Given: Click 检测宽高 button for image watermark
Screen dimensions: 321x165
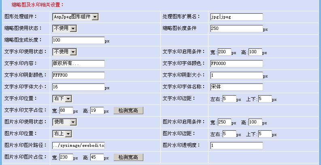Looking at the screenshot, I should (x=128, y=157).
